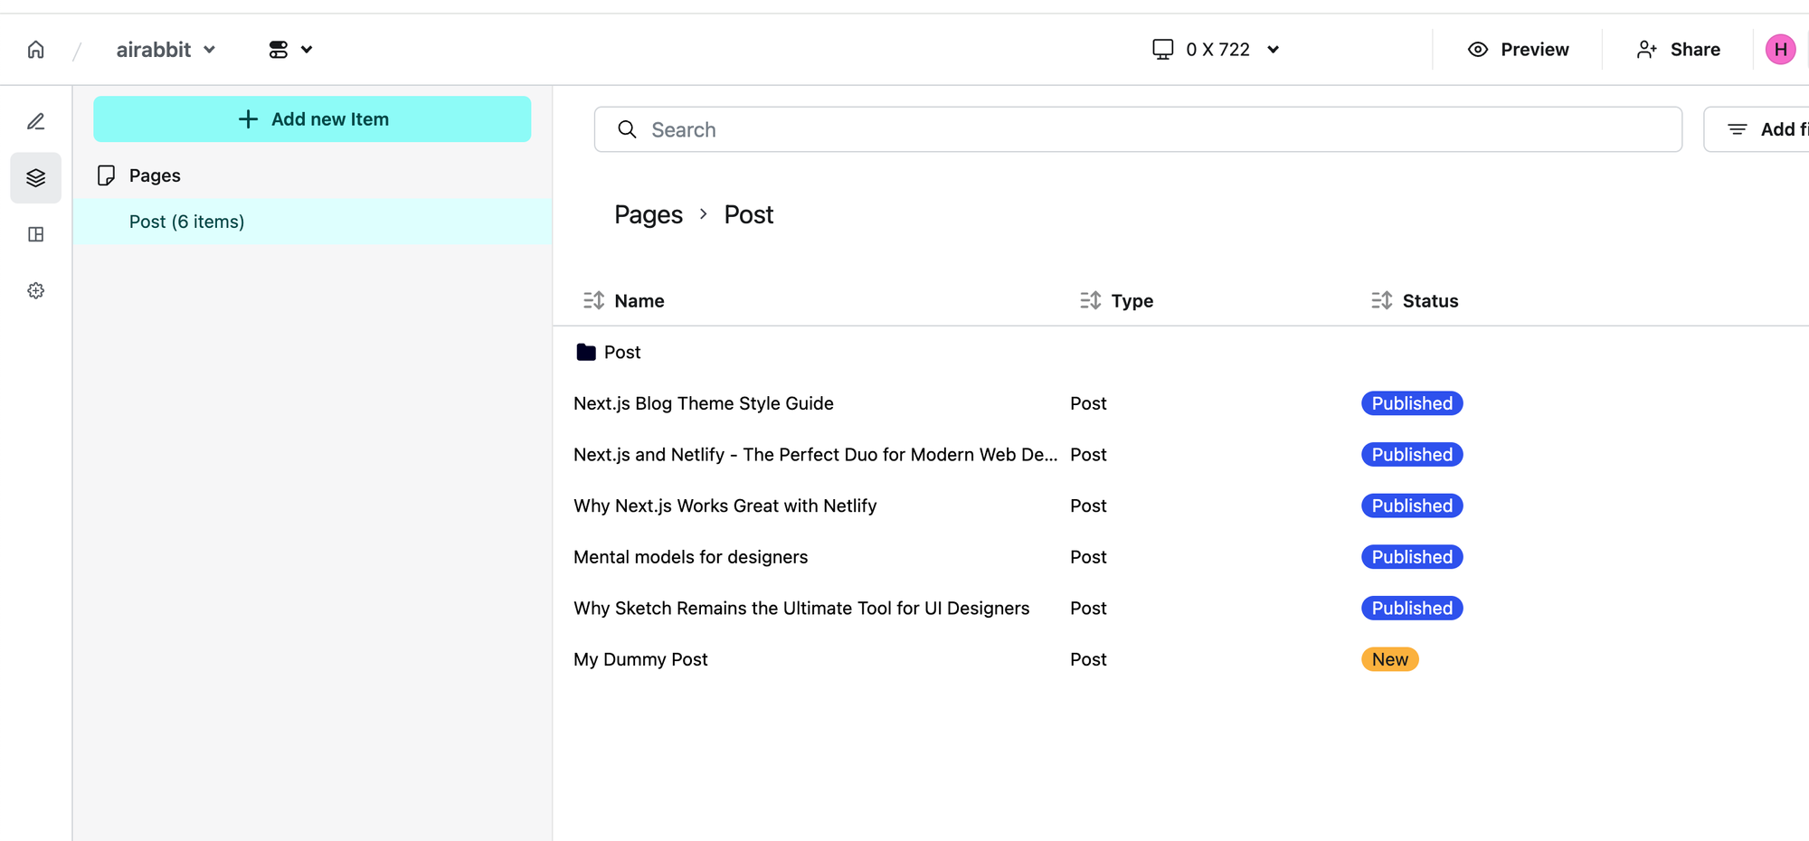This screenshot has height=841, width=1809.
Task: Click the Post breadcrumb
Action: pyautogui.click(x=749, y=214)
